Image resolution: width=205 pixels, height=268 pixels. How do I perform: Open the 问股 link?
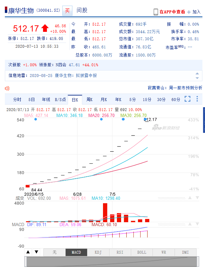[x=82, y=10]
